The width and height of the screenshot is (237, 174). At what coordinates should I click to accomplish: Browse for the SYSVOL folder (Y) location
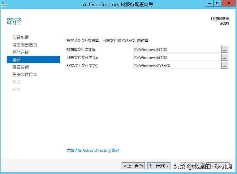(224, 65)
